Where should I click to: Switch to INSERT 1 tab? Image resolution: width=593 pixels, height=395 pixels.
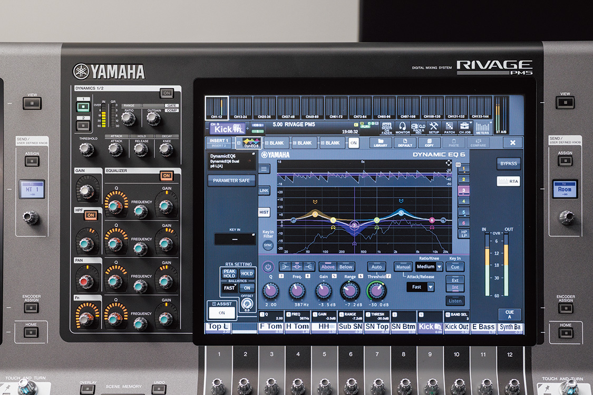pyautogui.click(x=219, y=140)
